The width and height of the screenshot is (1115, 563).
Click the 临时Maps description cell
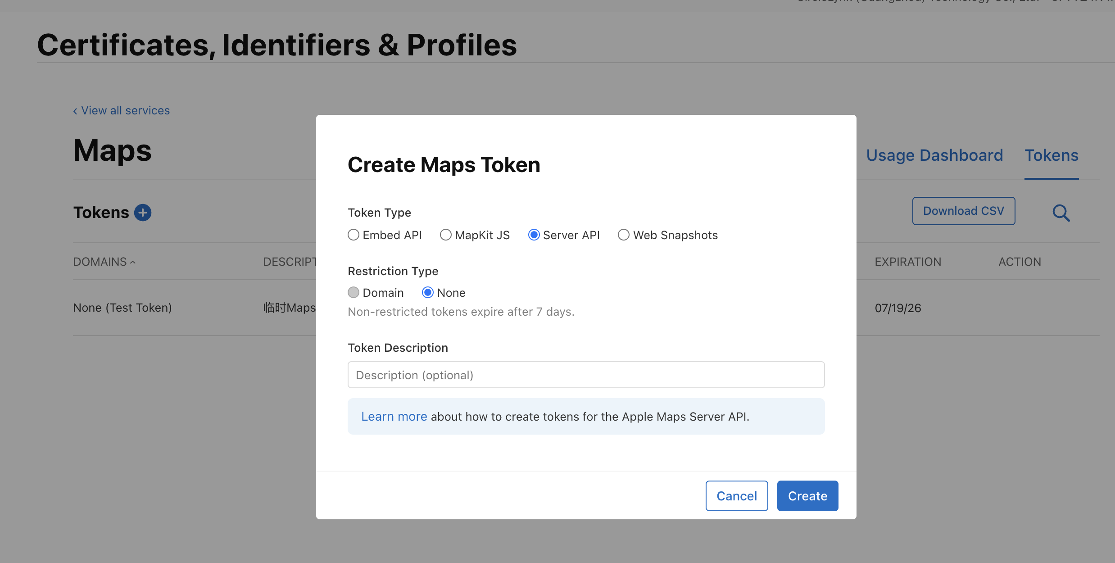(x=290, y=308)
